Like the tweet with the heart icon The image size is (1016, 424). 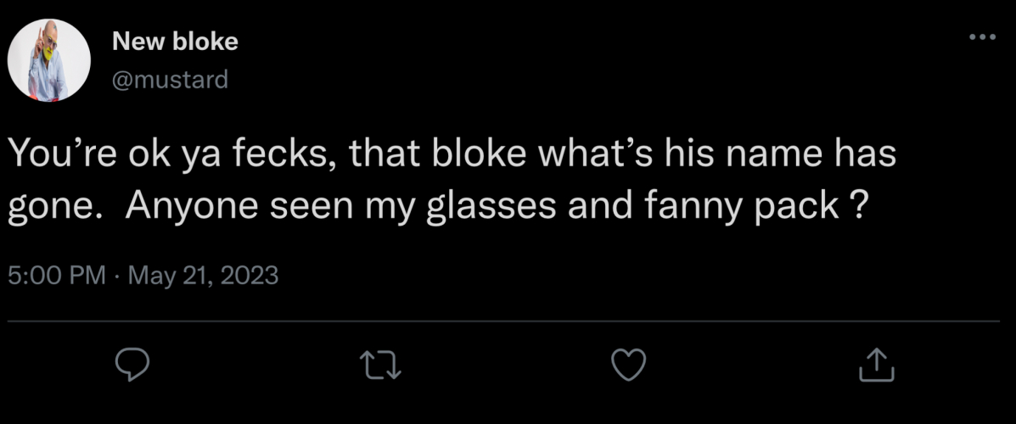click(629, 365)
